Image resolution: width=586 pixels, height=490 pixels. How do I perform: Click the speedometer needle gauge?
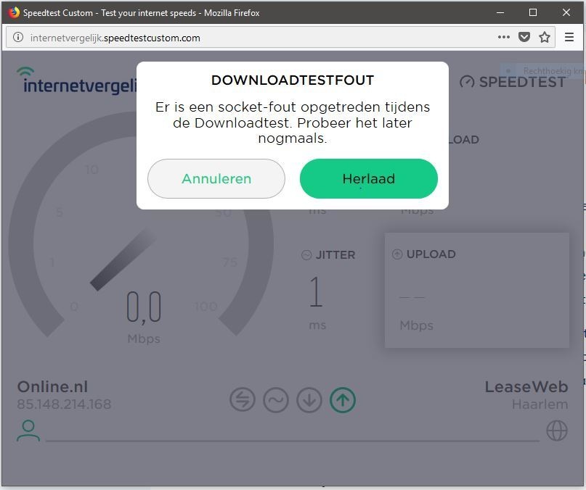[123, 259]
